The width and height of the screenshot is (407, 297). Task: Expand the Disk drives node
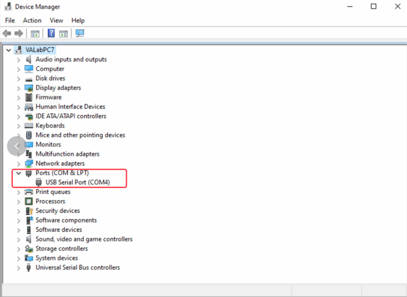(x=18, y=78)
